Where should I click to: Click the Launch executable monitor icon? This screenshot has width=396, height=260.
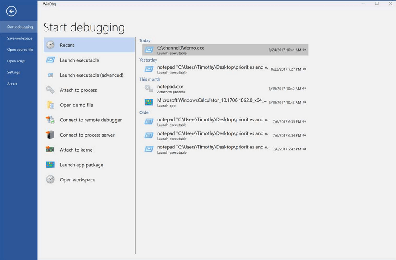[x=50, y=60]
